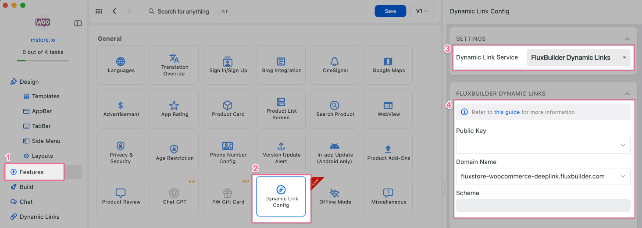Open the Translation Override tile
This screenshot has height=228, width=642.
point(175,65)
